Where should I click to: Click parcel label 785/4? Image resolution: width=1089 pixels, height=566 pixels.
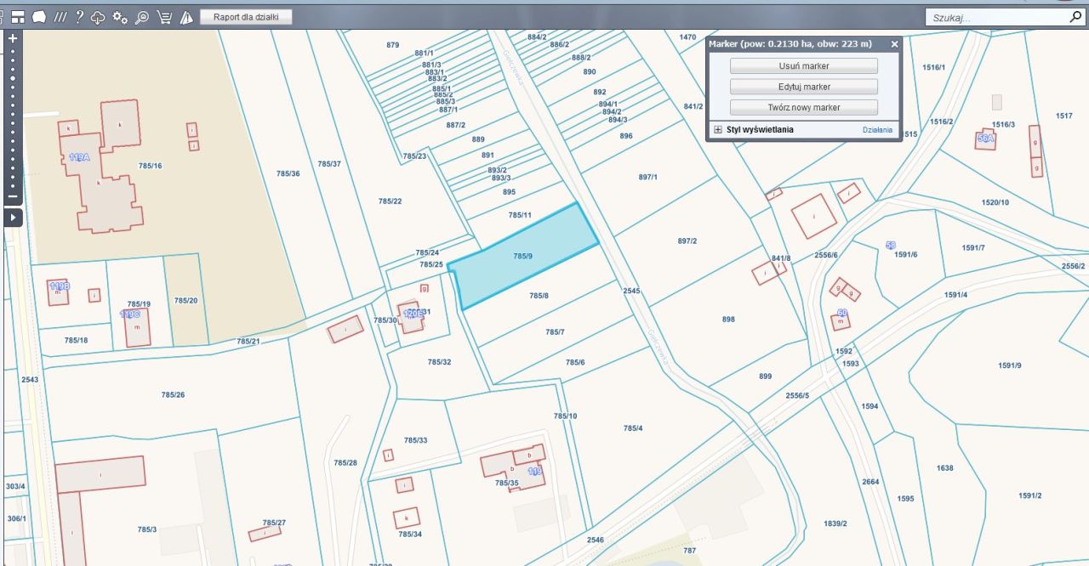(633, 428)
